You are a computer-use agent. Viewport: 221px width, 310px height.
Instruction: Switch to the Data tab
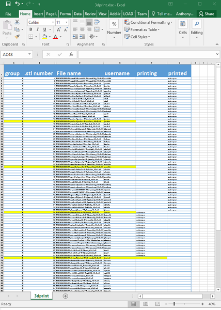tap(77, 14)
